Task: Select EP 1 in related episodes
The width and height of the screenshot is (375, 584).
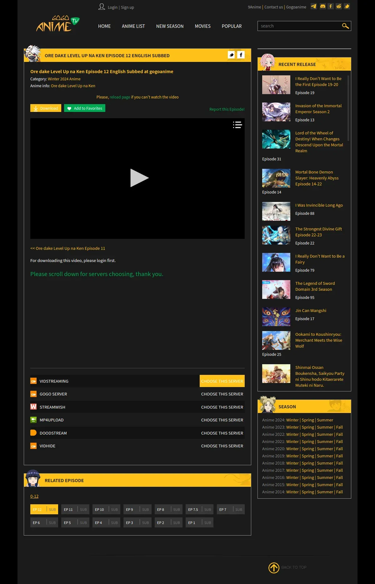Action: [199, 522]
